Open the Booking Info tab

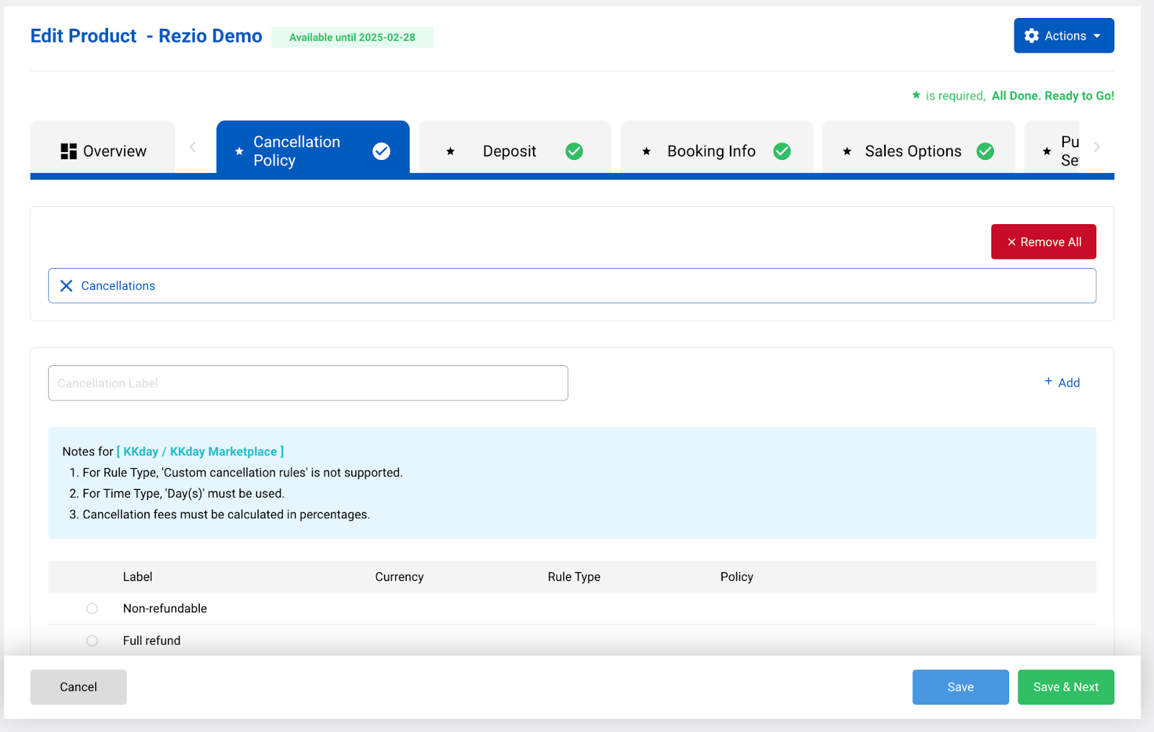tap(717, 148)
